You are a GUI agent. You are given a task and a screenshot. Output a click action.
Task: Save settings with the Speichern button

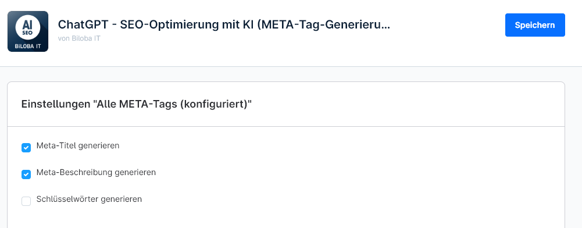pyautogui.click(x=535, y=25)
